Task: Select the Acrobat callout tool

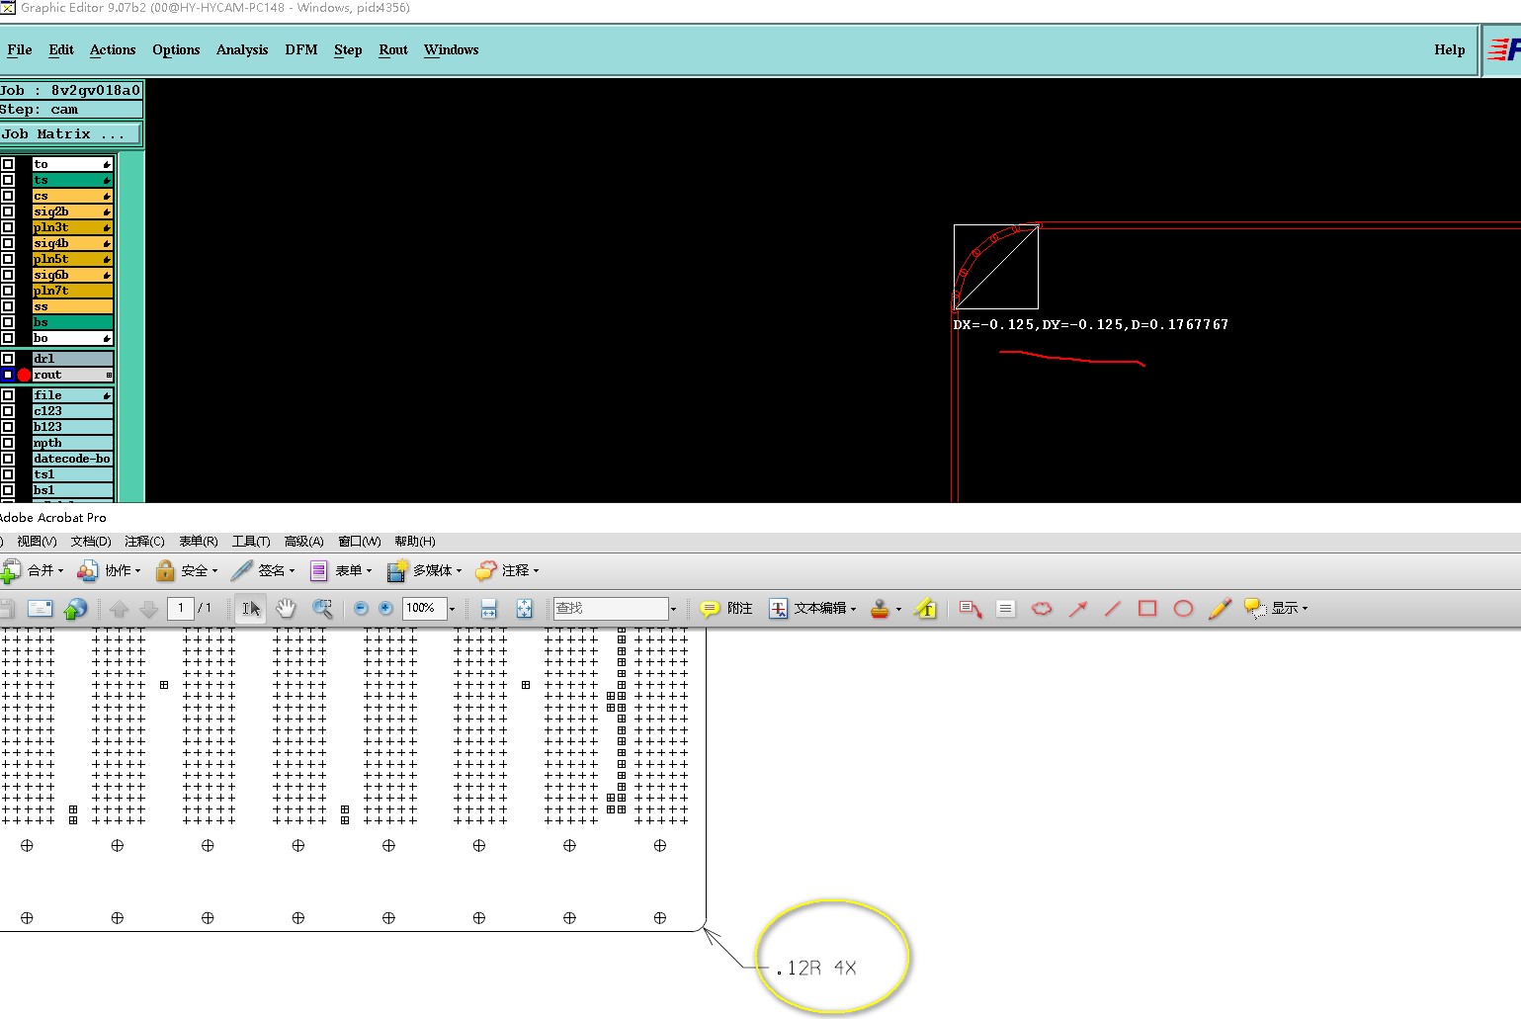Action: [970, 609]
